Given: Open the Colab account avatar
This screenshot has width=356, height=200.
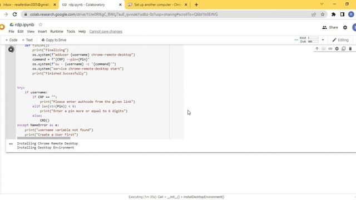Looking at the screenshot, I should click(x=354, y=27).
